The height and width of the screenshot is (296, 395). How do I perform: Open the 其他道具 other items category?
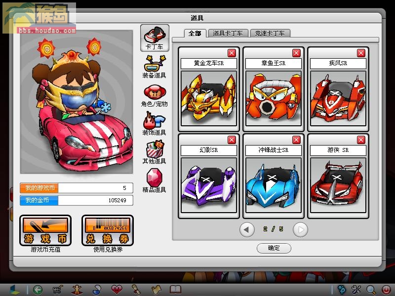click(155, 153)
